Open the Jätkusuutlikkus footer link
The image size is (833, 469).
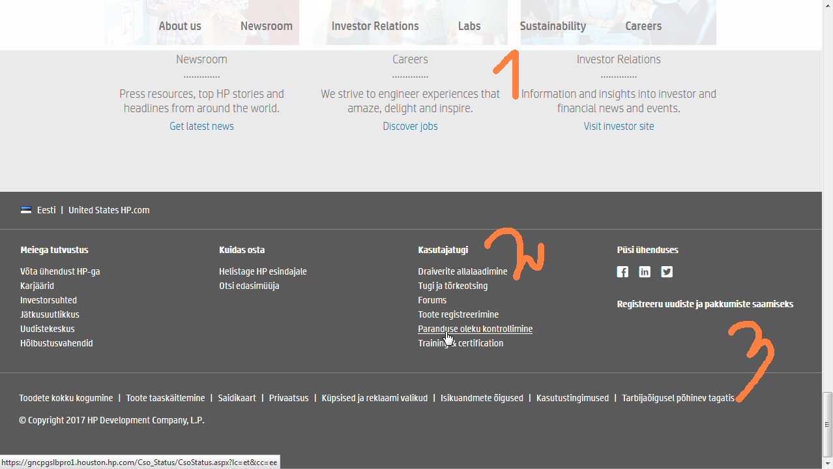[50, 314]
